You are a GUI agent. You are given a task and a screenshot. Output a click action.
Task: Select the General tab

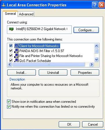(x=10, y=14)
